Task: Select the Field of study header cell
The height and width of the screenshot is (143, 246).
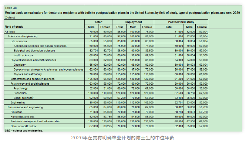Action: 14,27
